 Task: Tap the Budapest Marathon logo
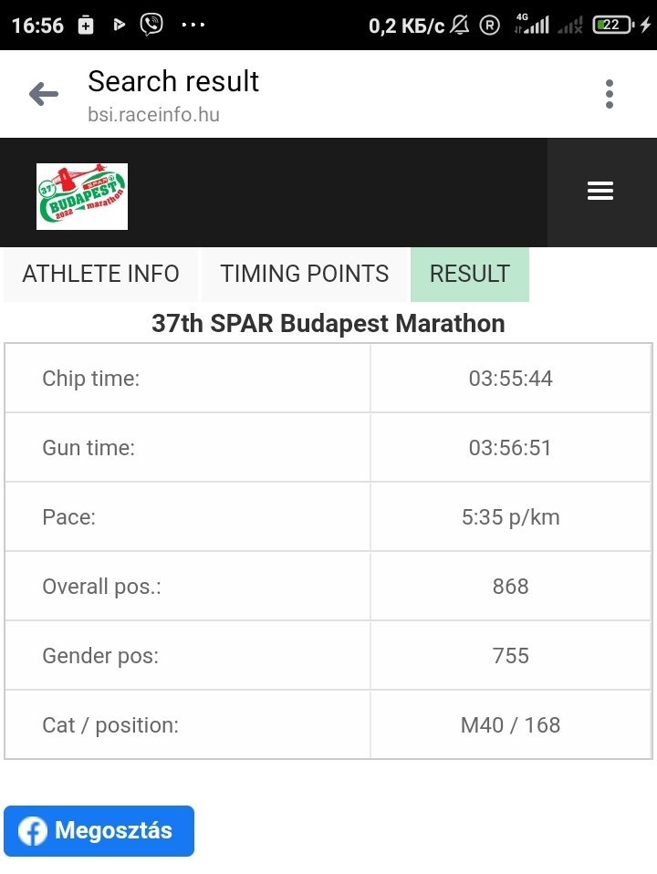click(82, 196)
